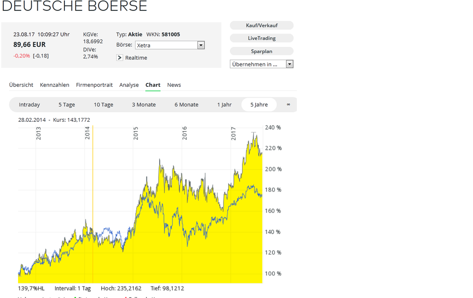Viewport: 473px width, 298px height.
Task: Select the infinity icon for maximum chart range
Action: [x=288, y=104]
